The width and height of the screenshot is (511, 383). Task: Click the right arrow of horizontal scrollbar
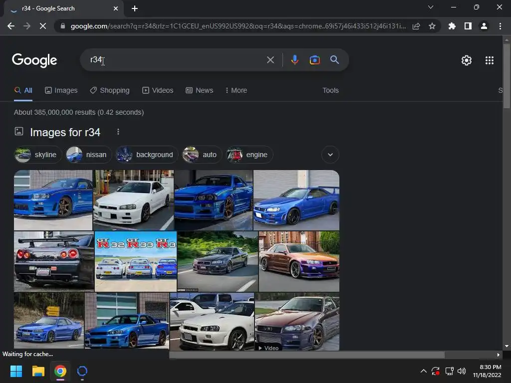click(x=499, y=355)
